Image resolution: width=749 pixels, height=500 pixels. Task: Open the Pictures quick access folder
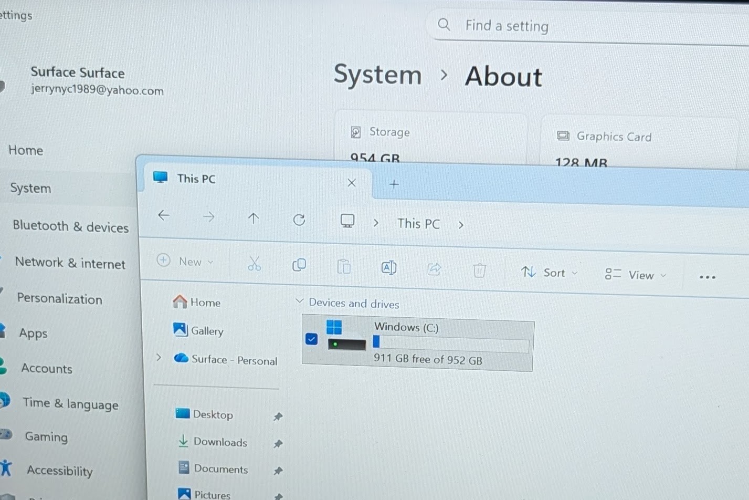pos(205,494)
